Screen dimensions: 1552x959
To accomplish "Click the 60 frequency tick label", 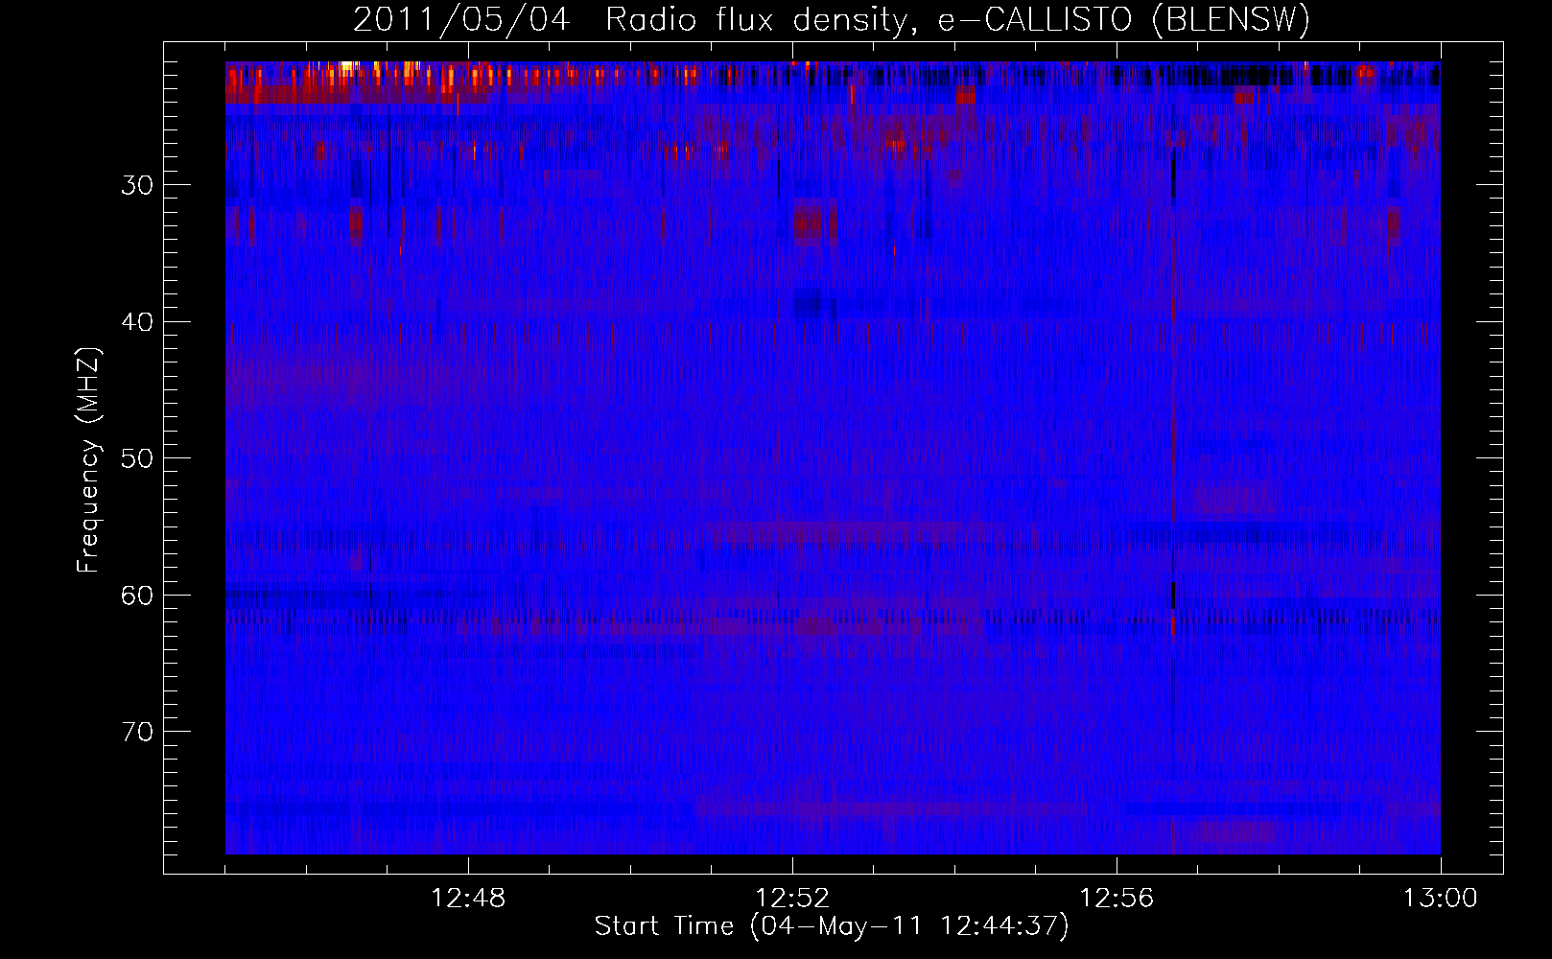I will click(x=137, y=596).
